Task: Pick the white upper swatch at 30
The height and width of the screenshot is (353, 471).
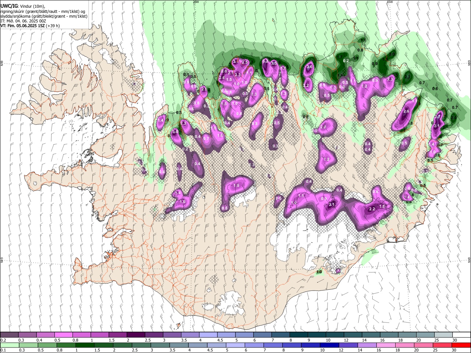Action: pos(461,335)
